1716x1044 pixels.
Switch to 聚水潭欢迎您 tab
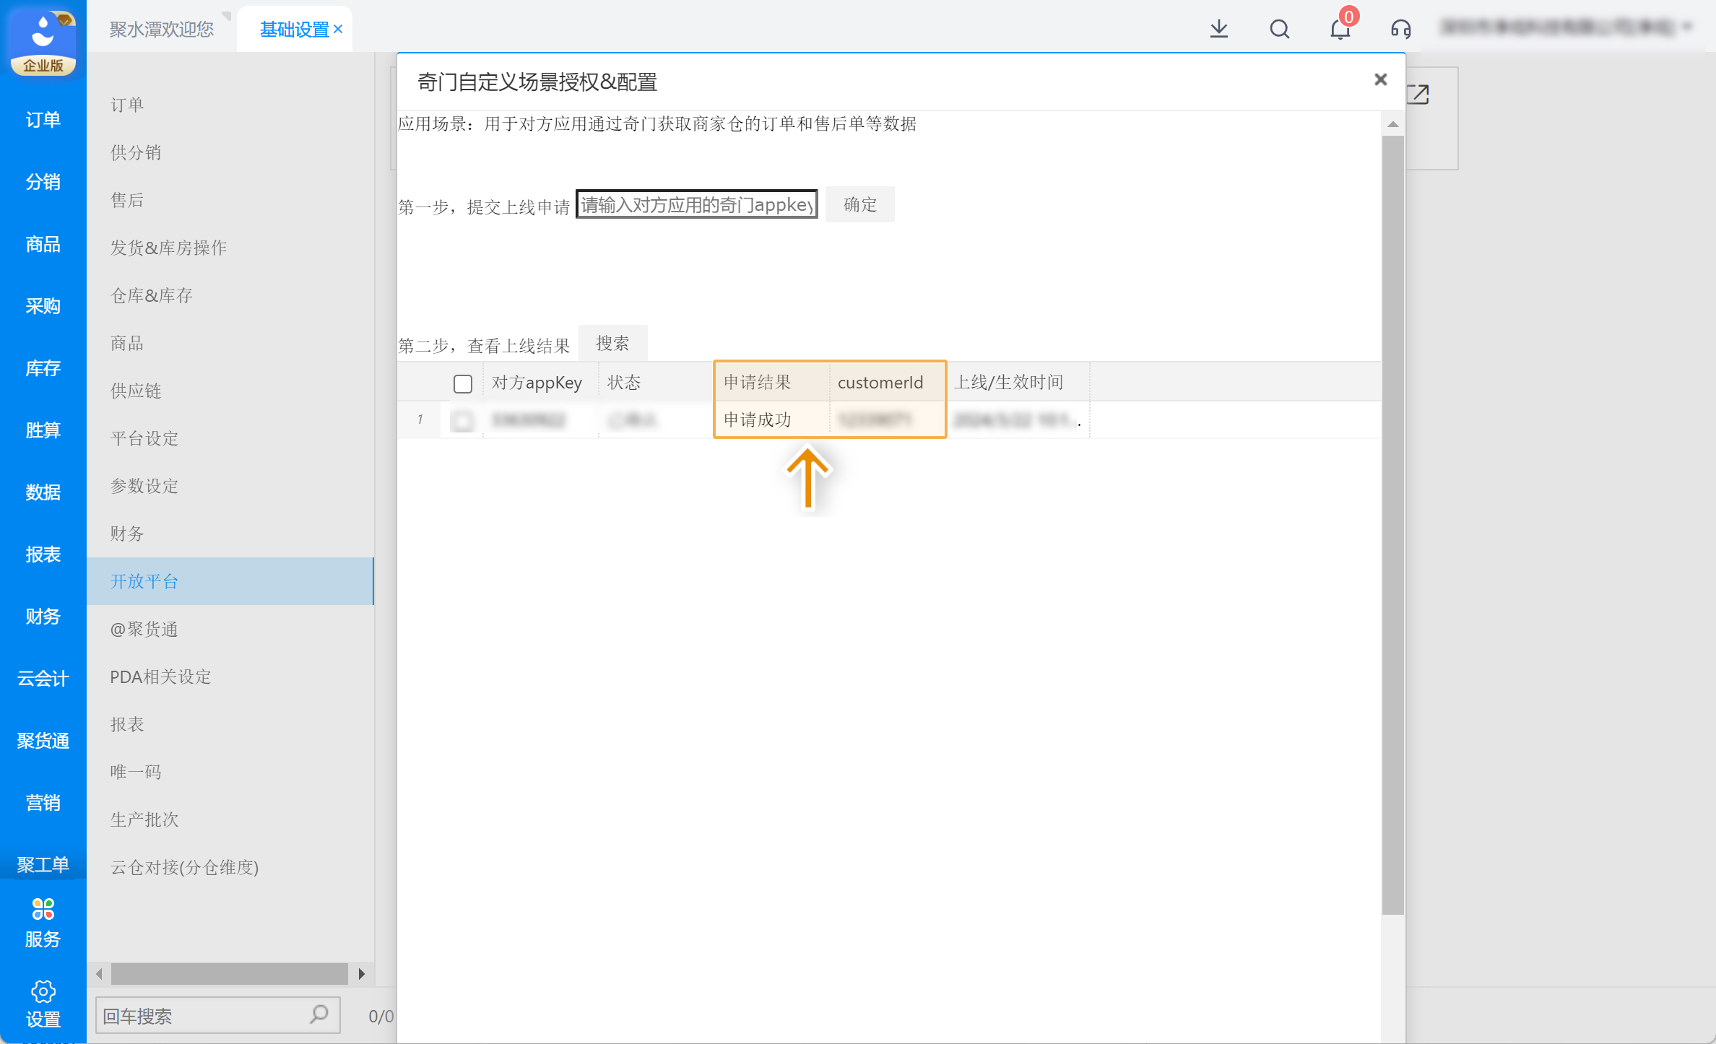point(161,29)
